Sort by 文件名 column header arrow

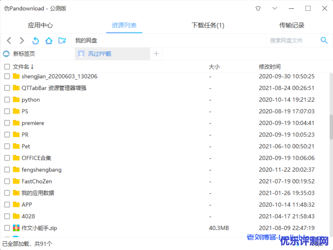click(x=32, y=67)
